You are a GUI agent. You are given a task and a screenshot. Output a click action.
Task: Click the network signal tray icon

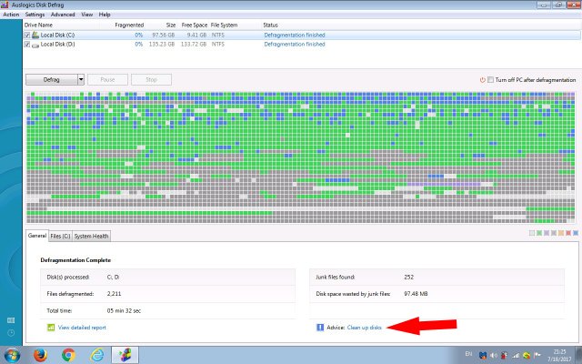point(516,356)
